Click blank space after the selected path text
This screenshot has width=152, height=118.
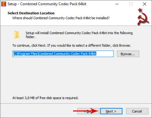pos(104,54)
